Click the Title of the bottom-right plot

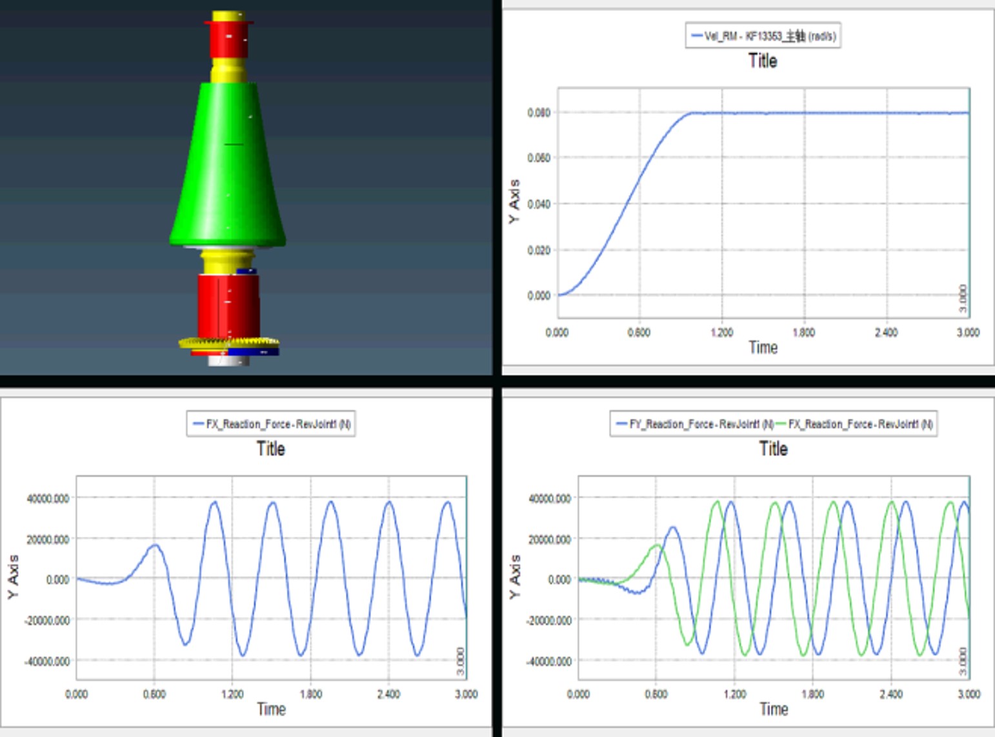click(x=773, y=449)
